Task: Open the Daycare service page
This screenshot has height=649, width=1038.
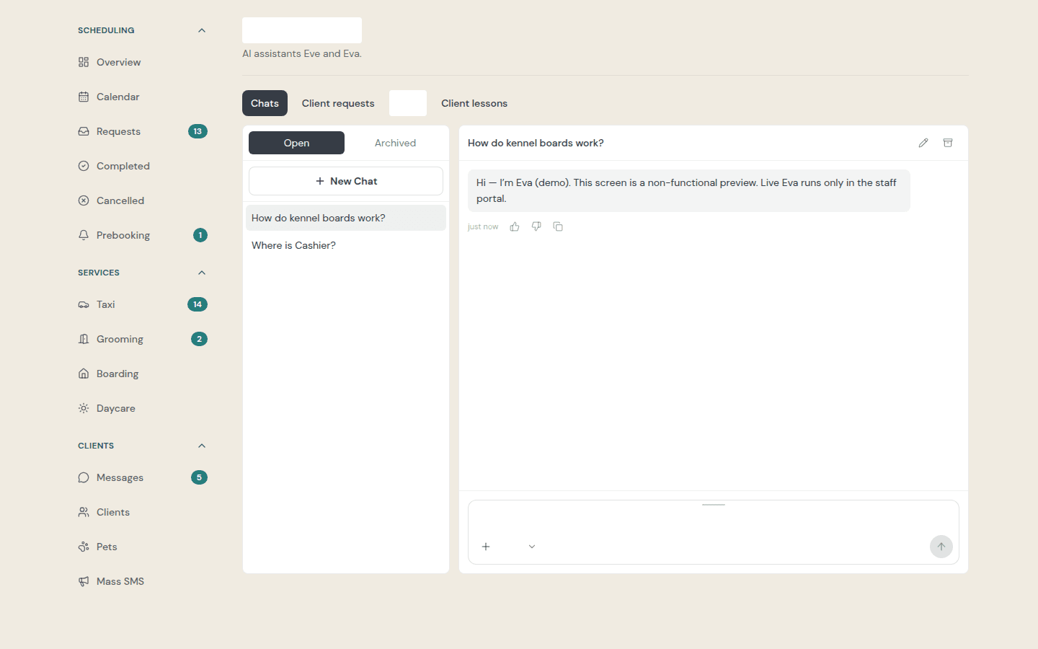Action: pyautogui.click(x=142, y=408)
